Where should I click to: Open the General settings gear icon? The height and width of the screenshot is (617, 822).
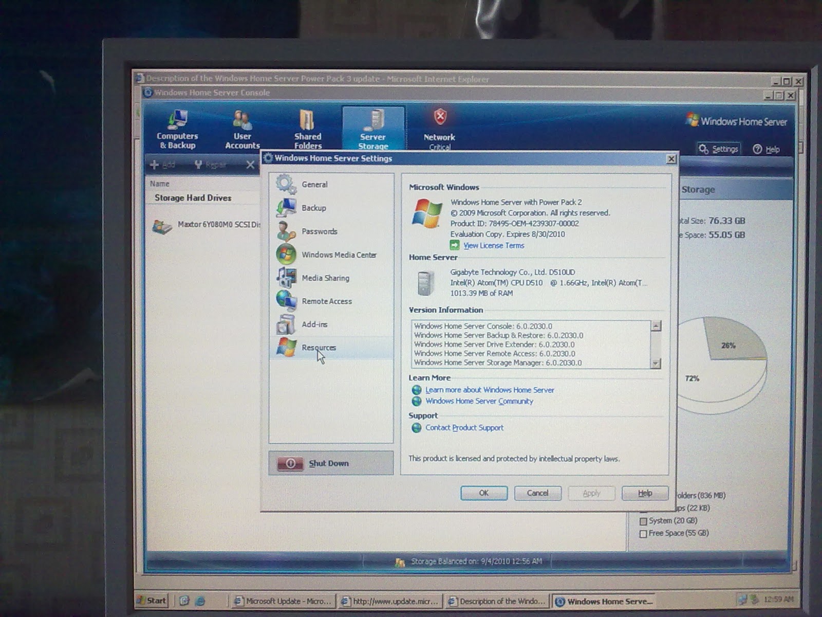[x=286, y=184]
